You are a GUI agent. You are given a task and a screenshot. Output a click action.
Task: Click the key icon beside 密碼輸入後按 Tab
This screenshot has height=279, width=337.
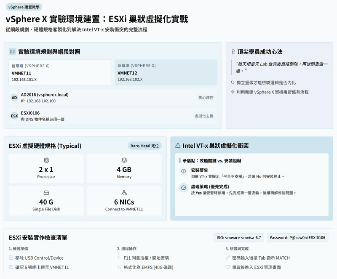coord(228,258)
